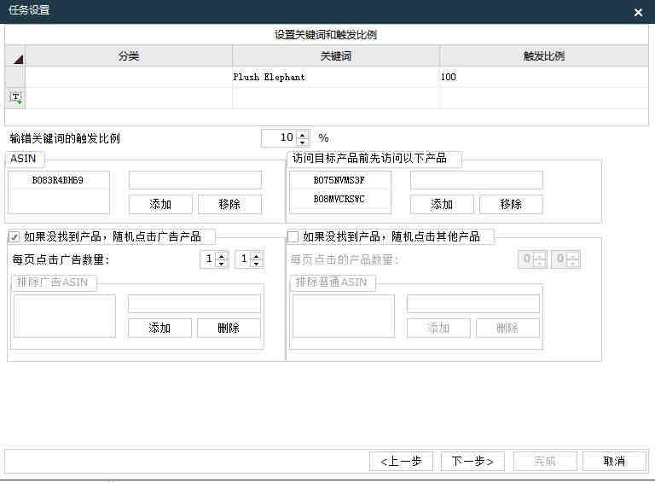The height and width of the screenshot is (483, 655).
Task: Click 移除 in pre-visit products group
Action: (512, 204)
